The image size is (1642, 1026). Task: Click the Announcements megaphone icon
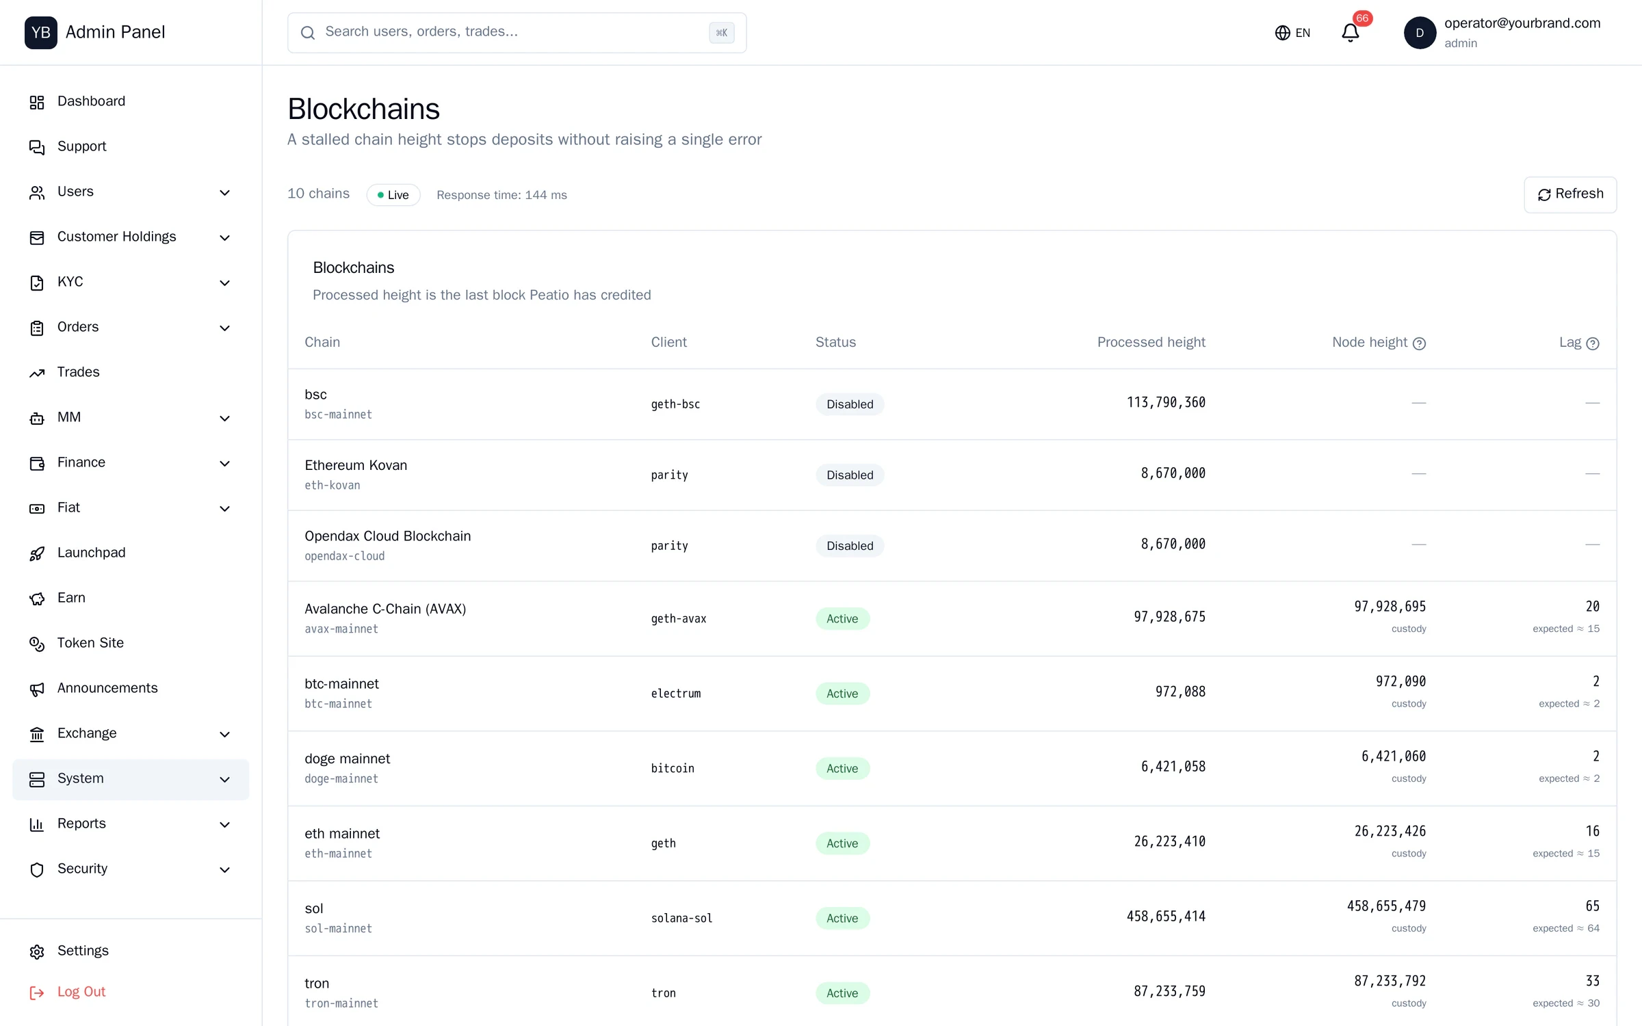click(x=37, y=689)
